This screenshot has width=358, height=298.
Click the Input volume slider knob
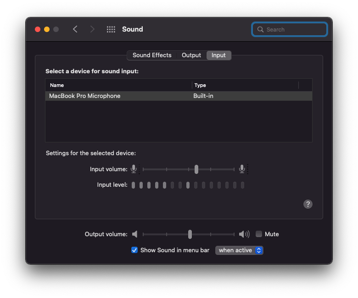[x=196, y=169]
